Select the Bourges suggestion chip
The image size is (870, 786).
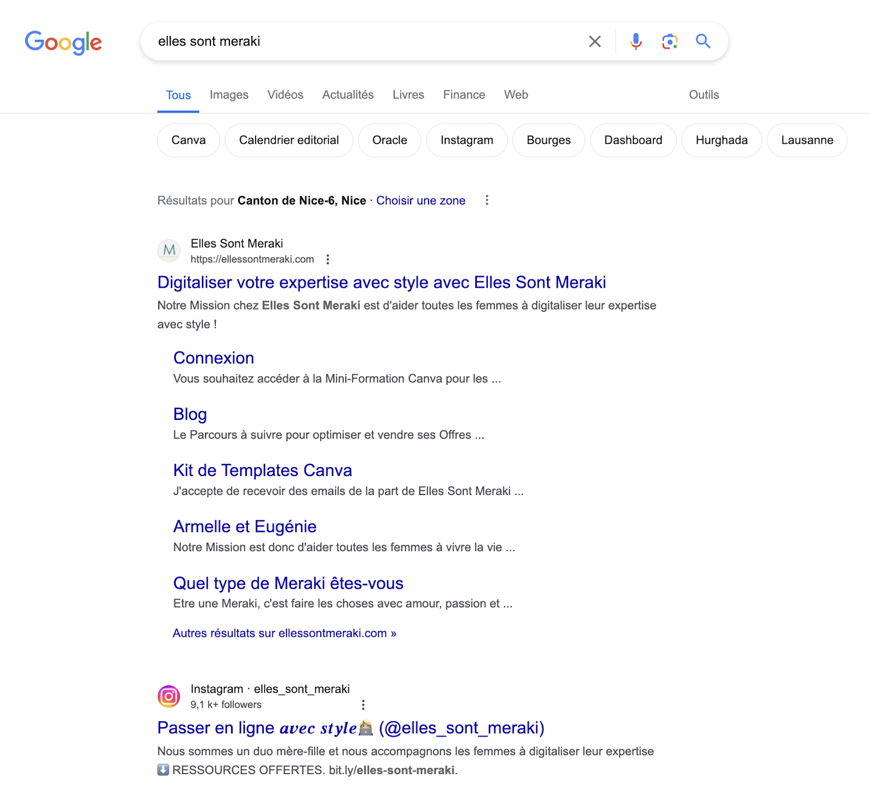click(x=549, y=140)
